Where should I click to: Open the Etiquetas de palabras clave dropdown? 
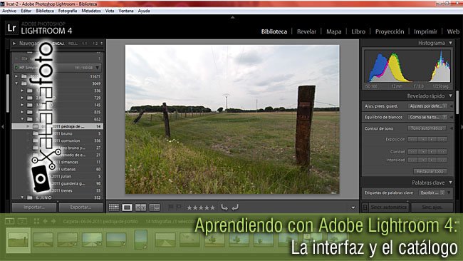432,193
